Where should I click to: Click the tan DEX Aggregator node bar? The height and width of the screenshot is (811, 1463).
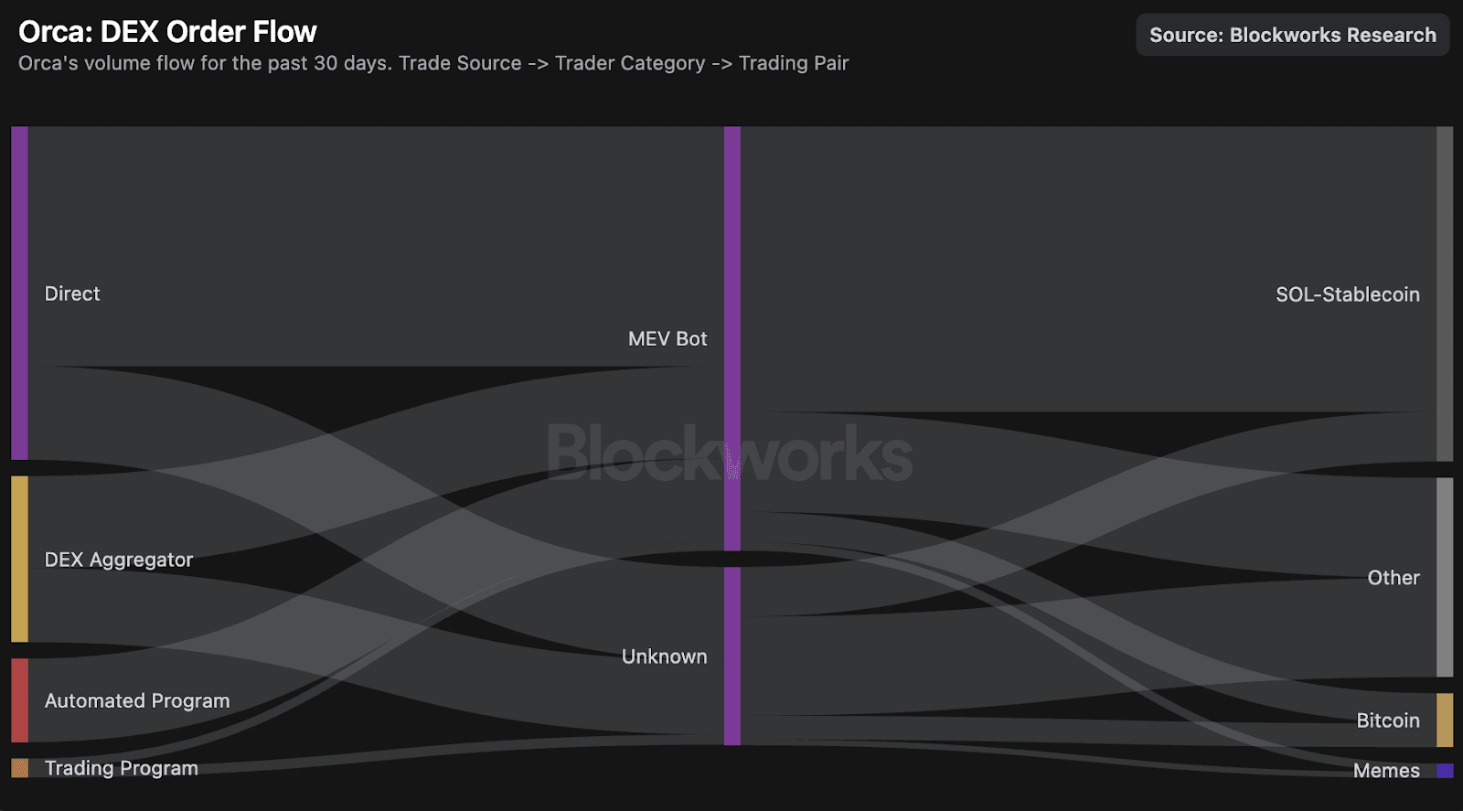(x=19, y=559)
